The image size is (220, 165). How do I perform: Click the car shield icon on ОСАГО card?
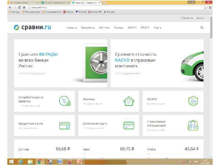pyautogui.click(x=193, y=101)
